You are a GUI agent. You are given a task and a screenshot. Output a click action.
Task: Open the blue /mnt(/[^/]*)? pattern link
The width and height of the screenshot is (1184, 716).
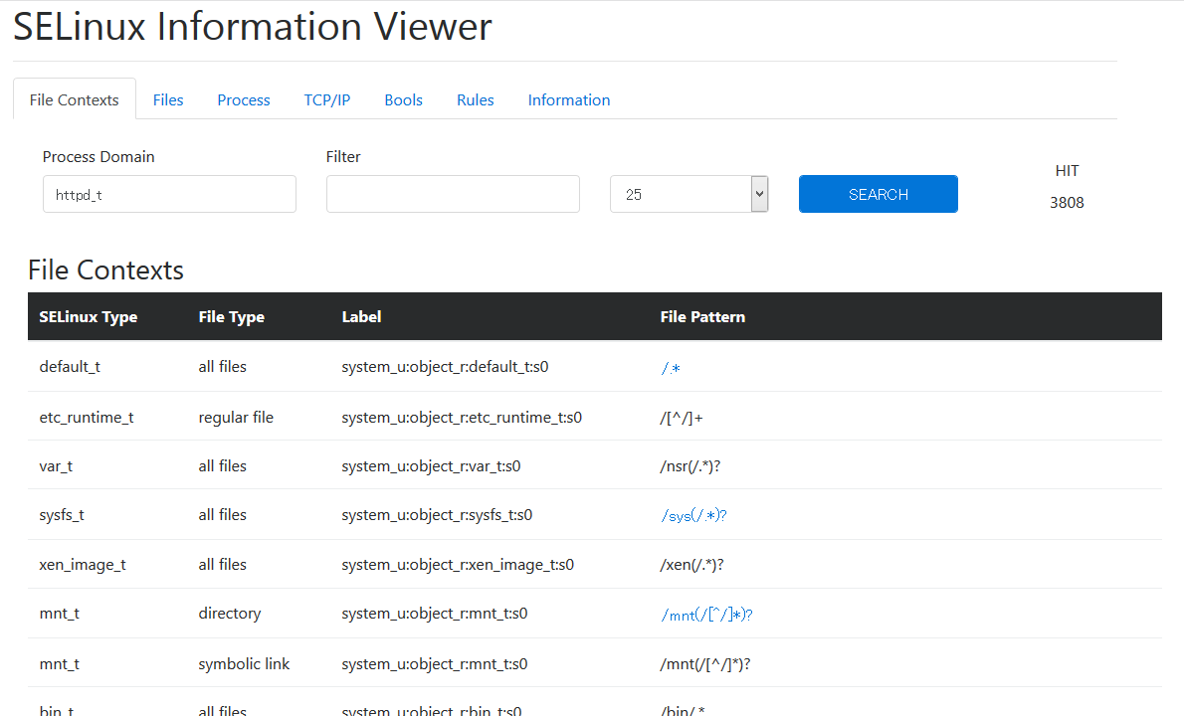(x=706, y=615)
